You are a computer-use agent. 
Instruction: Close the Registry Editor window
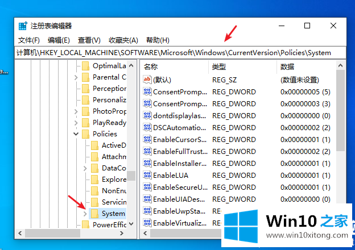click(x=333, y=26)
